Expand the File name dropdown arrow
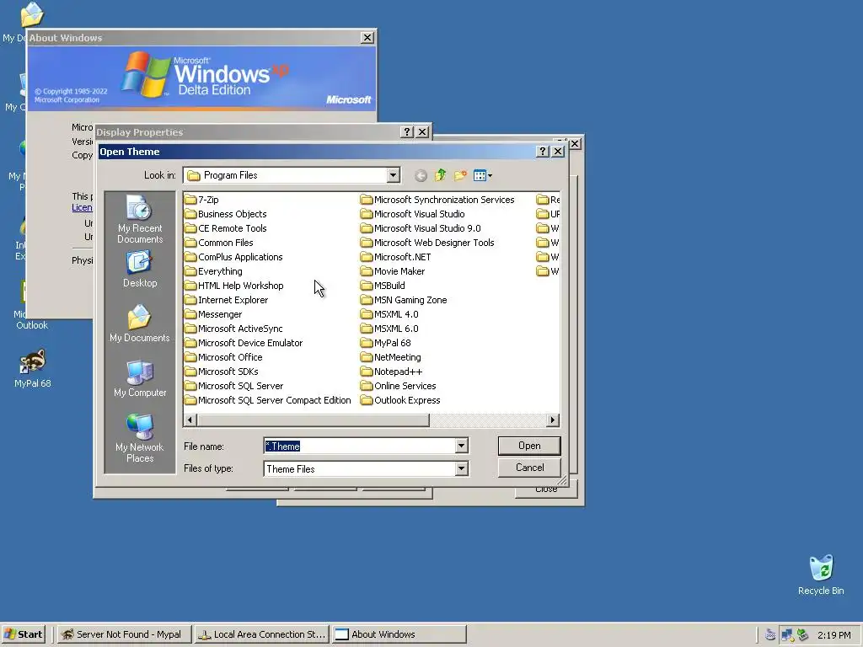Screen dimensions: 863x647 462,446
